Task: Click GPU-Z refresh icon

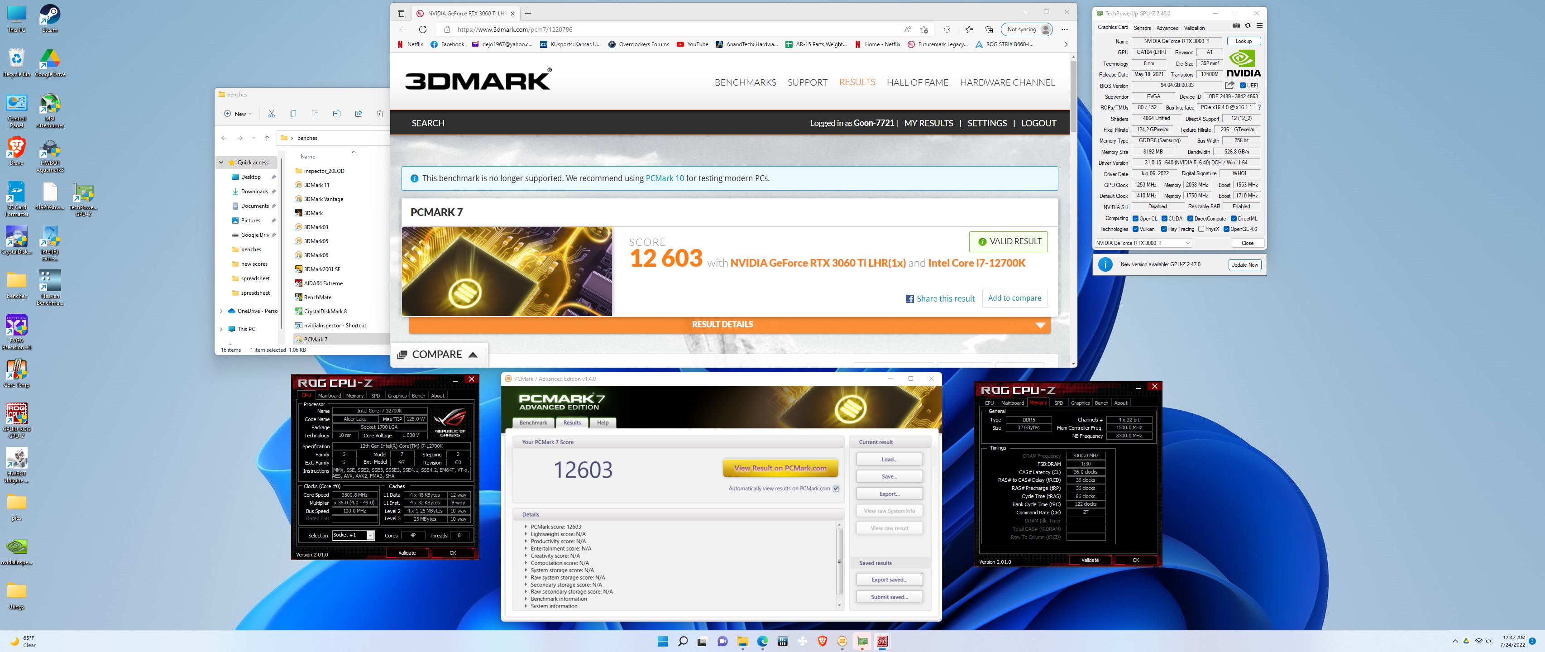Action: point(1248,26)
